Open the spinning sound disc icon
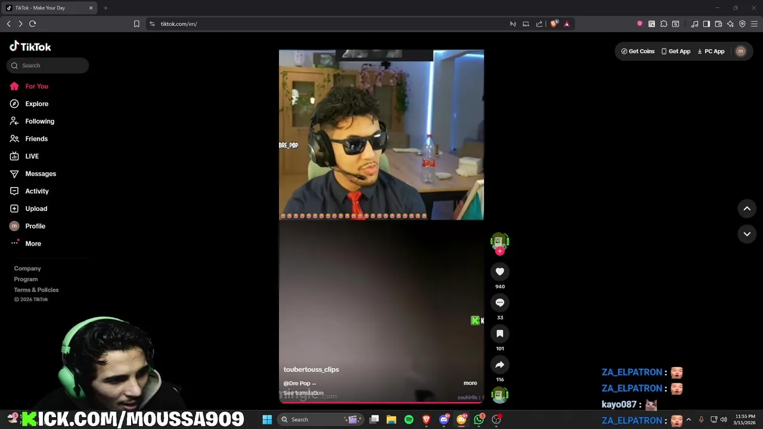The height and width of the screenshot is (429, 763). [500, 394]
